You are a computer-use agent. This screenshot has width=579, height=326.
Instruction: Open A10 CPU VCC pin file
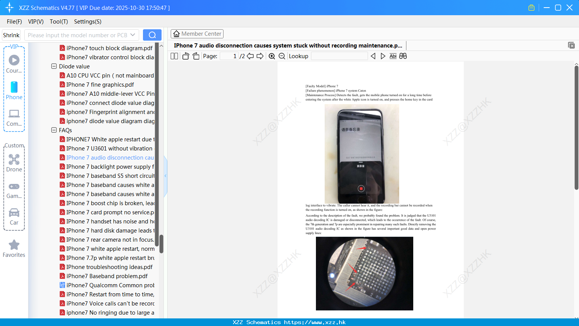110,76
